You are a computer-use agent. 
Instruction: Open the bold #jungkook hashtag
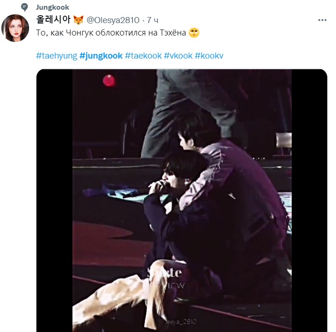(x=101, y=56)
